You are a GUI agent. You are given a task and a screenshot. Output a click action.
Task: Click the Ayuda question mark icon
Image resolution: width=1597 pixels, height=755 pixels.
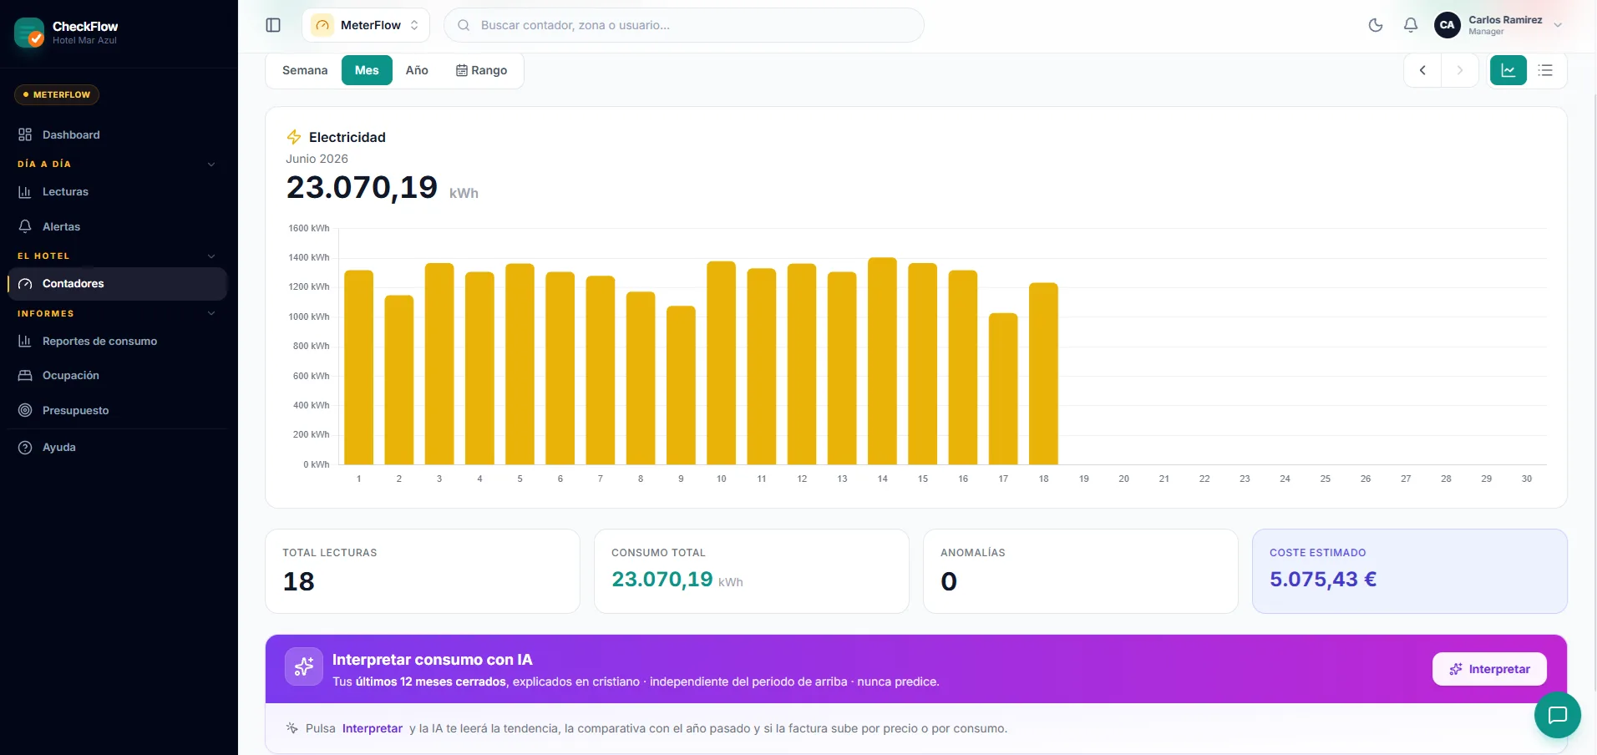pyautogui.click(x=25, y=447)
